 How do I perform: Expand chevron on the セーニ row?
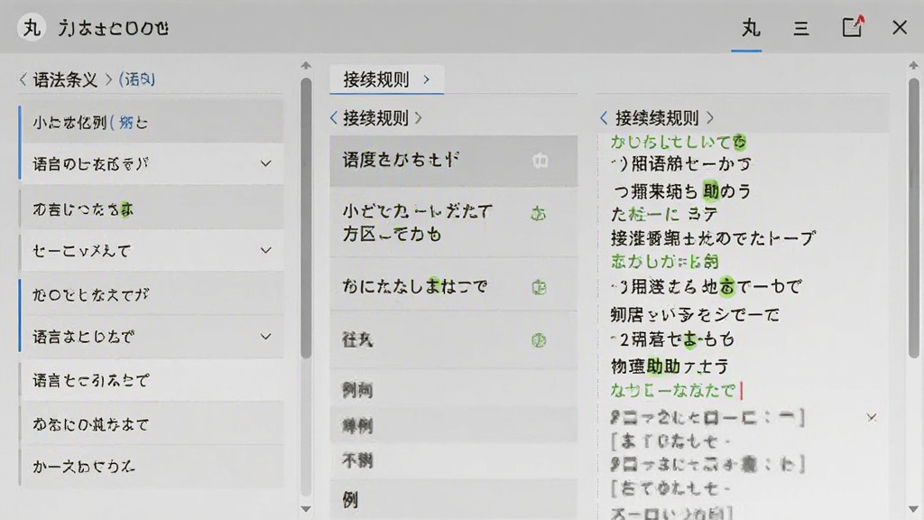pyautogui.click(x=266, y=251)
